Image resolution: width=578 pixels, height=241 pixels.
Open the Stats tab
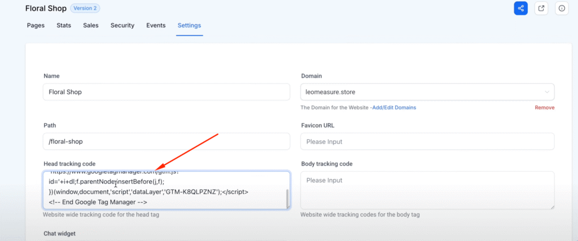click(x=64, y=25)
